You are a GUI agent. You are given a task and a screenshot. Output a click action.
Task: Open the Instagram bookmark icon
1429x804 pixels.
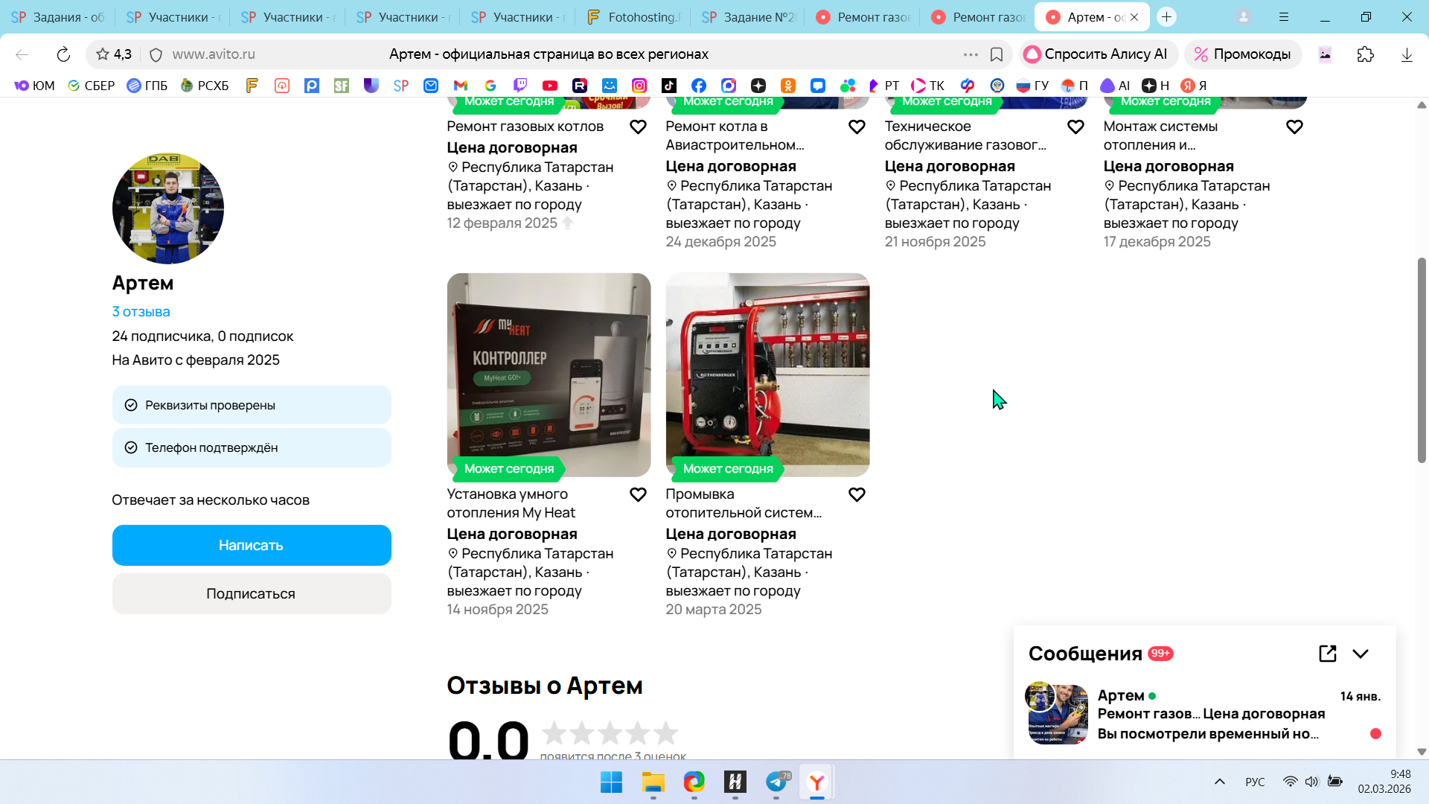[x=639, y=86]
